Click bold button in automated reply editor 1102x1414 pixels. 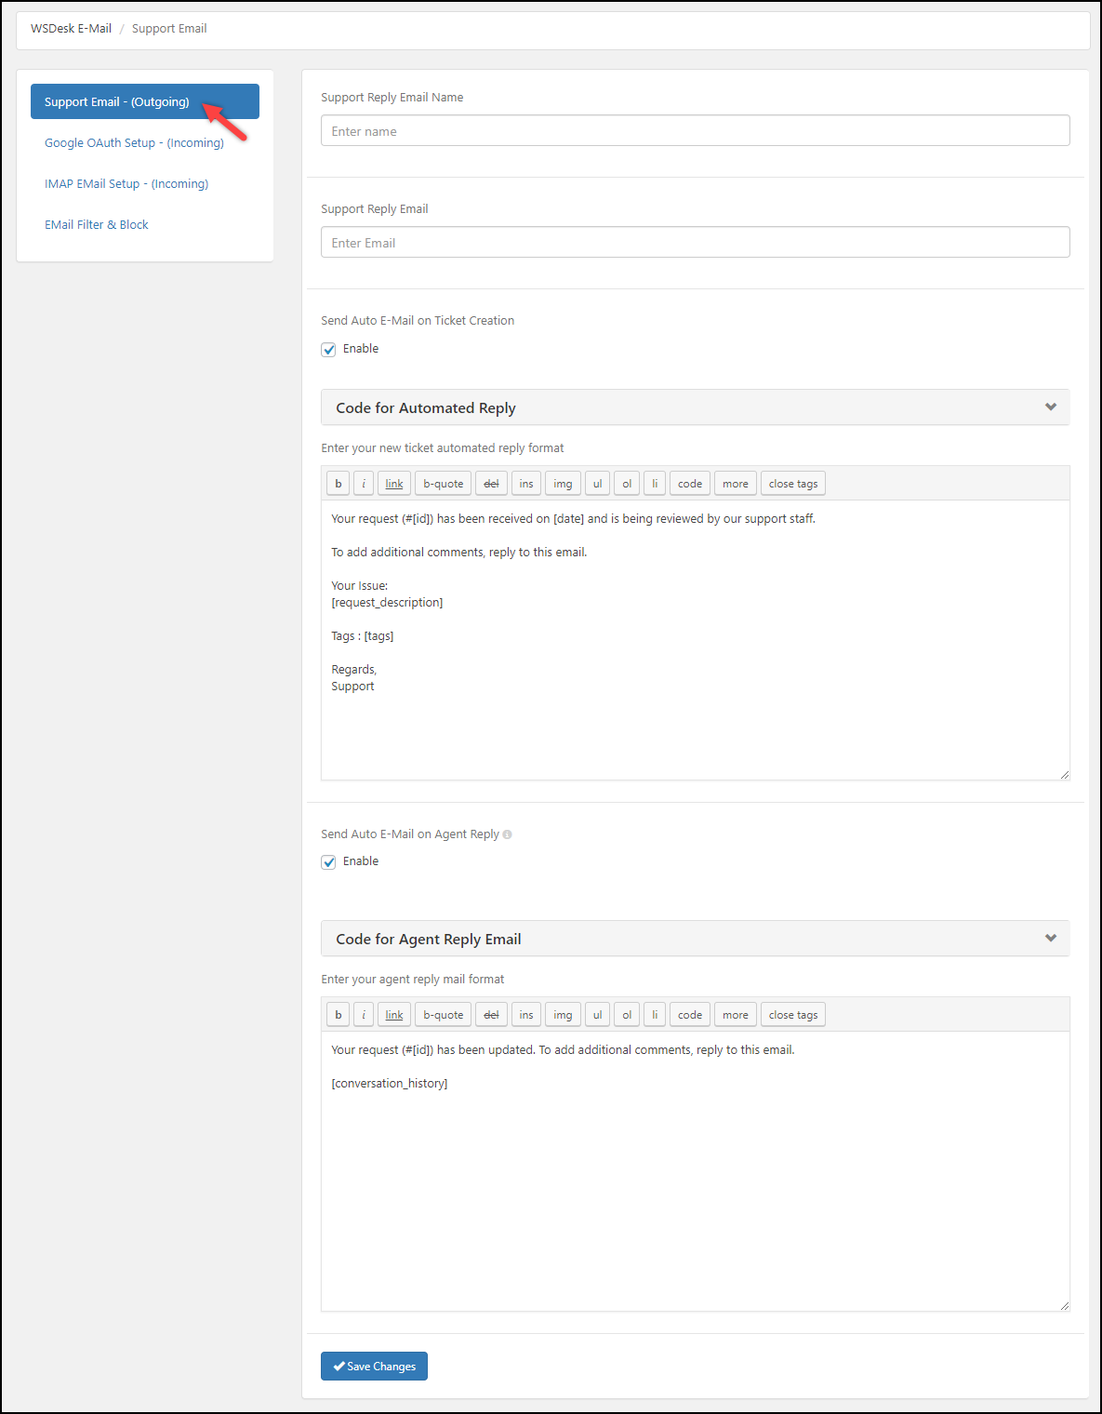coord(339,484)
